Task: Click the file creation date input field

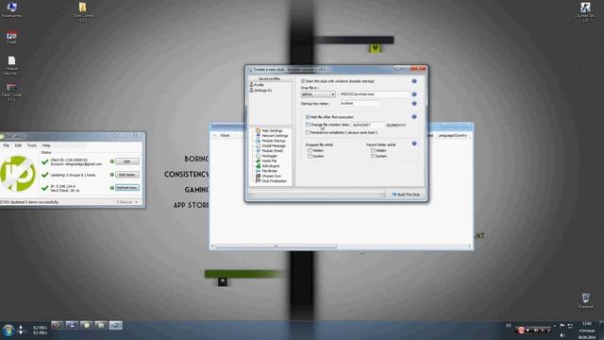Action: (x=367, y=125)
